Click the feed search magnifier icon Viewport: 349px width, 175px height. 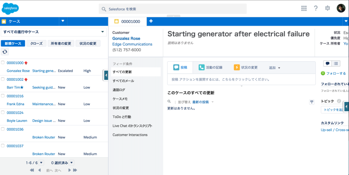point(169,101)
